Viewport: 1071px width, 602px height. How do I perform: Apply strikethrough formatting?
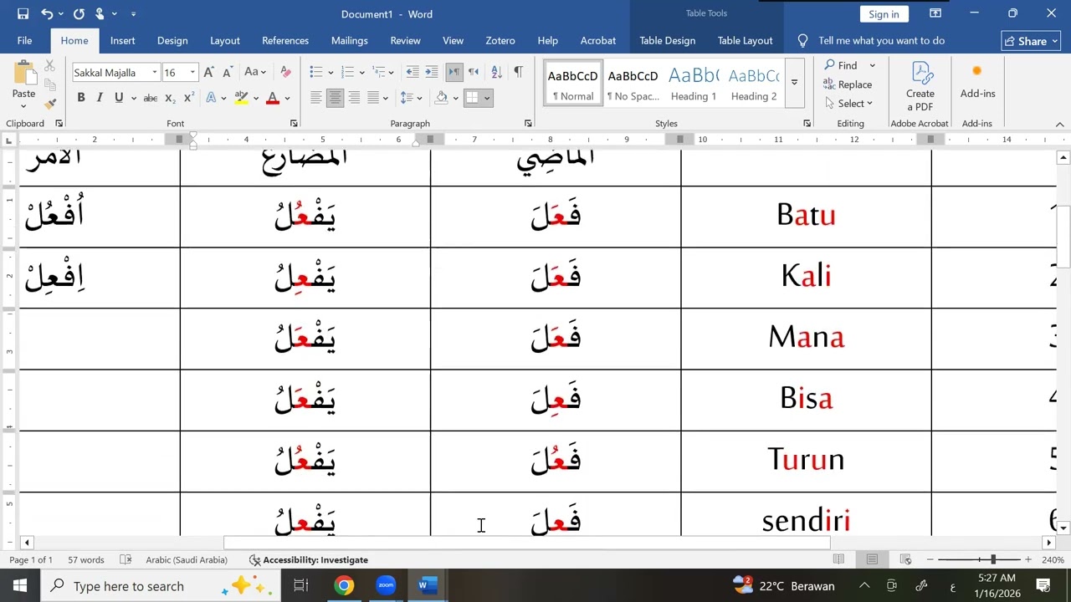(151, 98)
